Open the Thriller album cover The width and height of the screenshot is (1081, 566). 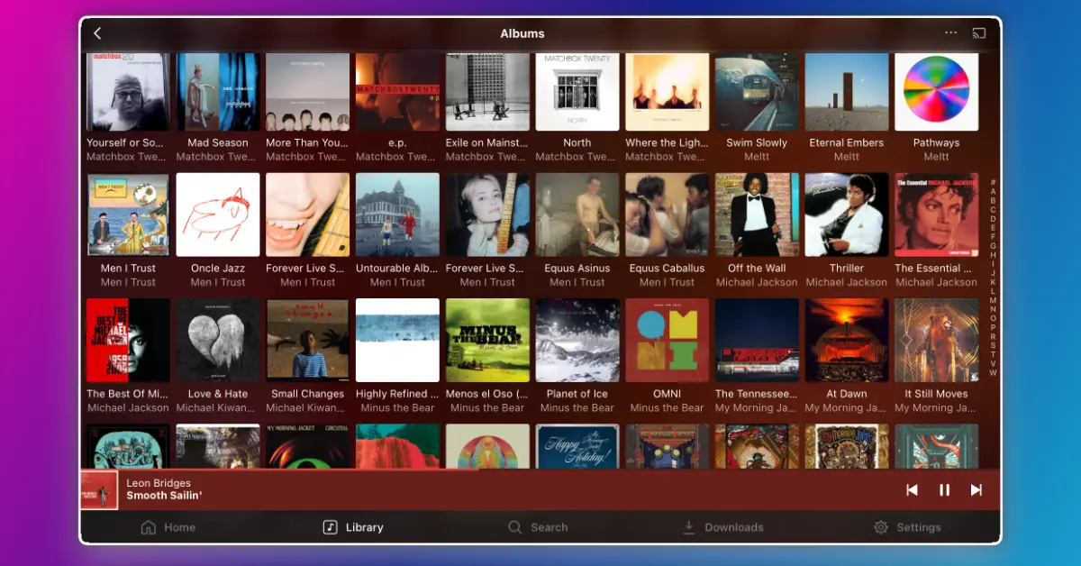point(847,215)
